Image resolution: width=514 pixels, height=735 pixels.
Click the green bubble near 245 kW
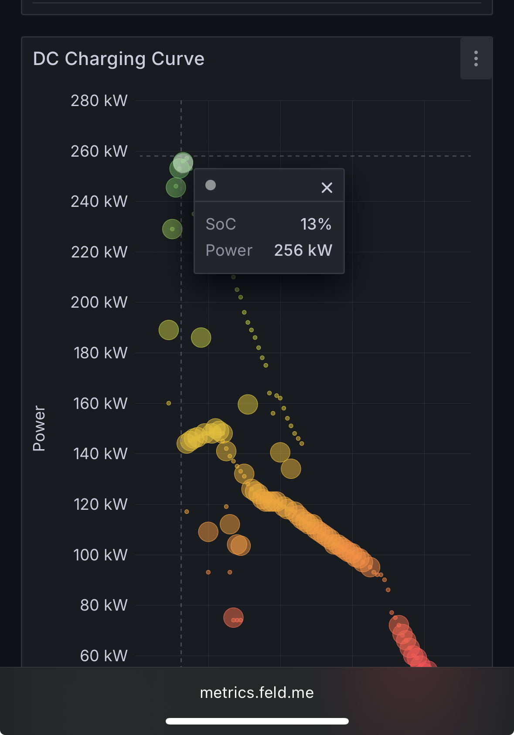[176, 188]
